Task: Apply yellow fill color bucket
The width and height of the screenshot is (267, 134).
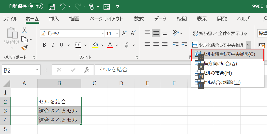Action: click(95, 45)
